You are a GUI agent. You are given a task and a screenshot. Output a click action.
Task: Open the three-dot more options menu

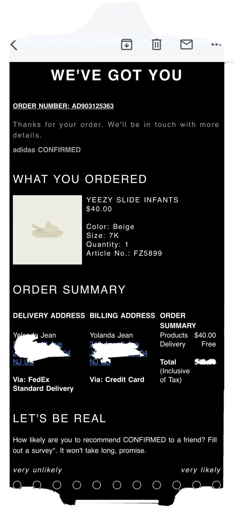point(216,44)
